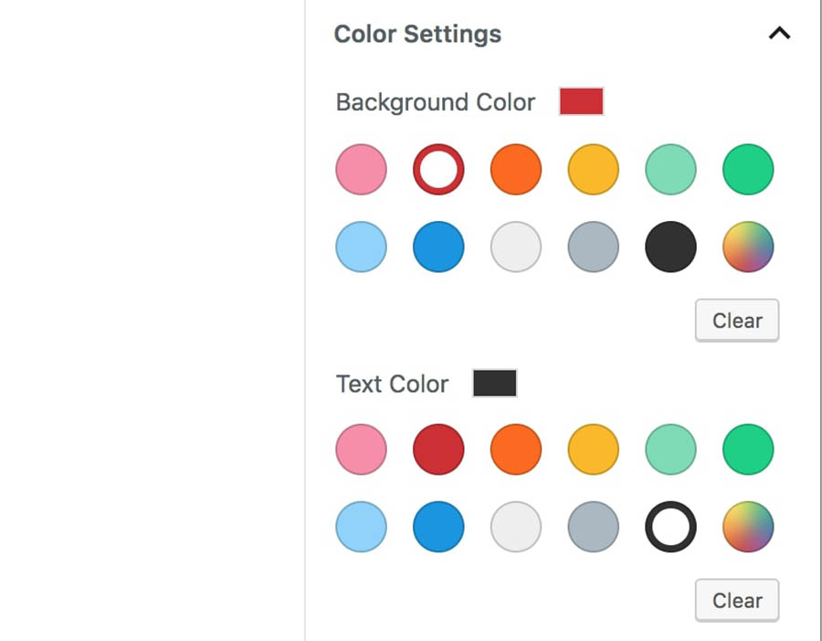Choose vivid green background color
Image resolution: width=822 pixels, height=641 pixels.
[748, 169]
